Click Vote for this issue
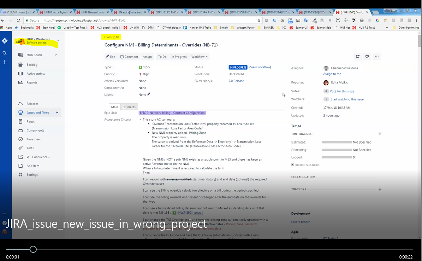422x261 pixels. [342, 91]
